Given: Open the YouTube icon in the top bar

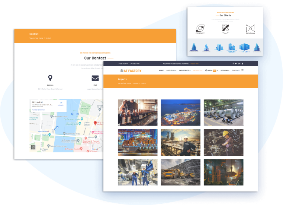Looking at the screenshot, I should pyautogui.click(x=242, y=64).
